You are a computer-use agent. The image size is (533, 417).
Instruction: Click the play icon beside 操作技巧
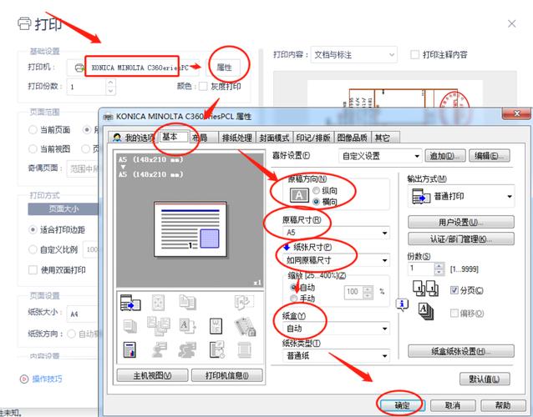click(x=24, y=379)
